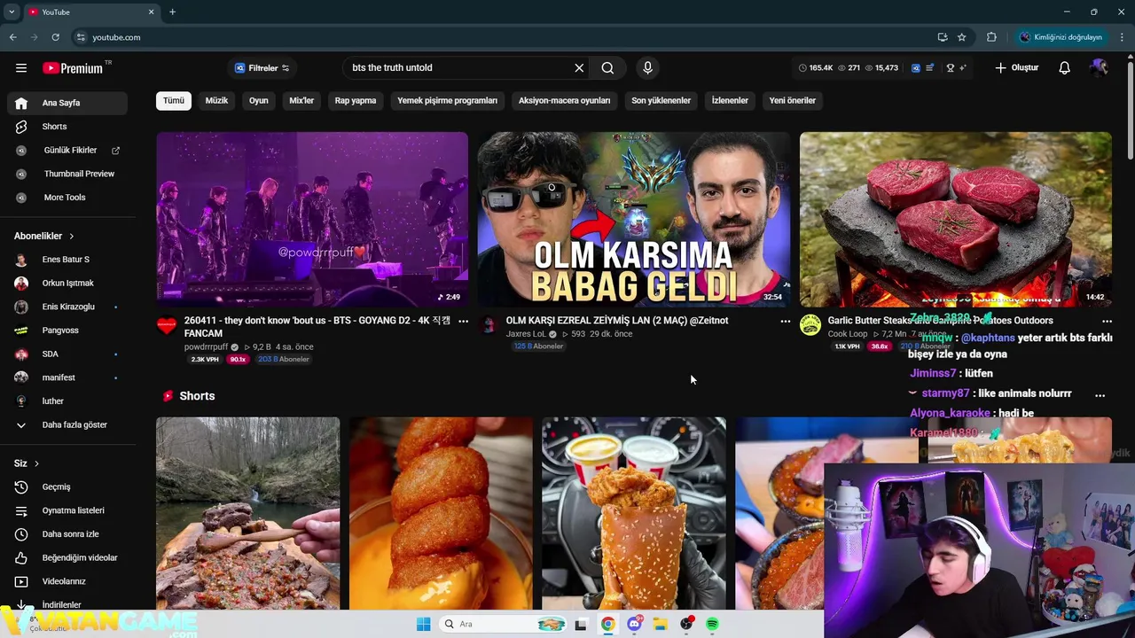Open the hamburger guide menu
Screen dimensions: 1135x638
click(21, 68)
